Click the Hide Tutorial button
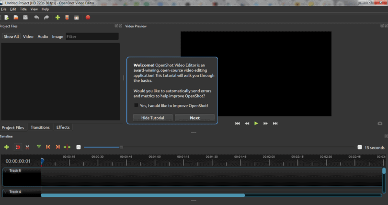388x205 pixels. tap(153, 118)
